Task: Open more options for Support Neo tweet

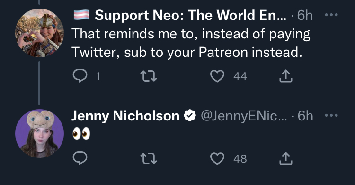Action: point(331,15)
